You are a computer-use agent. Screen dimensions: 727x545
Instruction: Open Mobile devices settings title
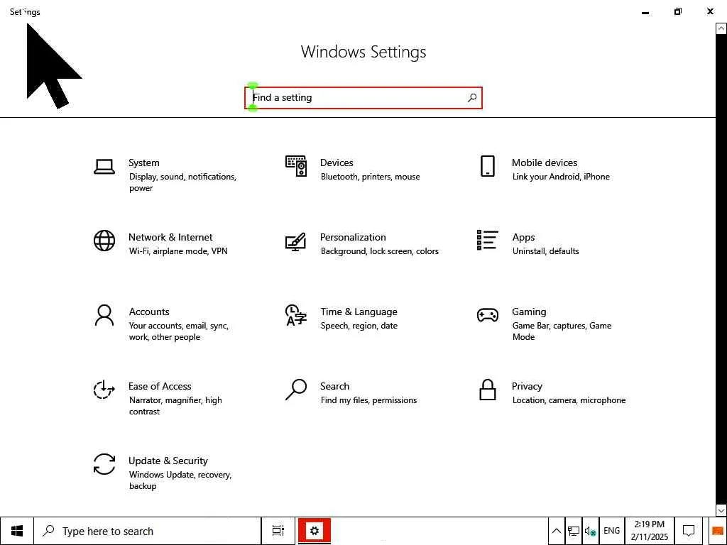point(545,163)
